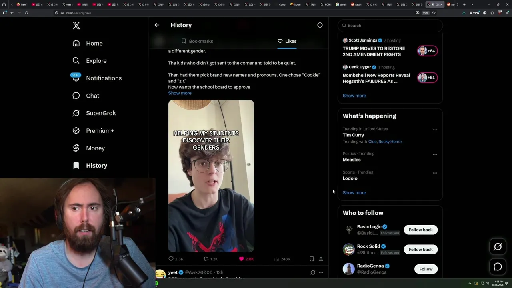
Task: Open a new browser tab
Action: pyautogui.click(x=464, y=4)
